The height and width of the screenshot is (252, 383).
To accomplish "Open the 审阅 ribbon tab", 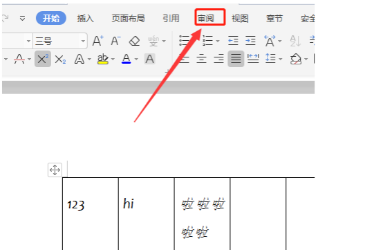I will point(209,17).
